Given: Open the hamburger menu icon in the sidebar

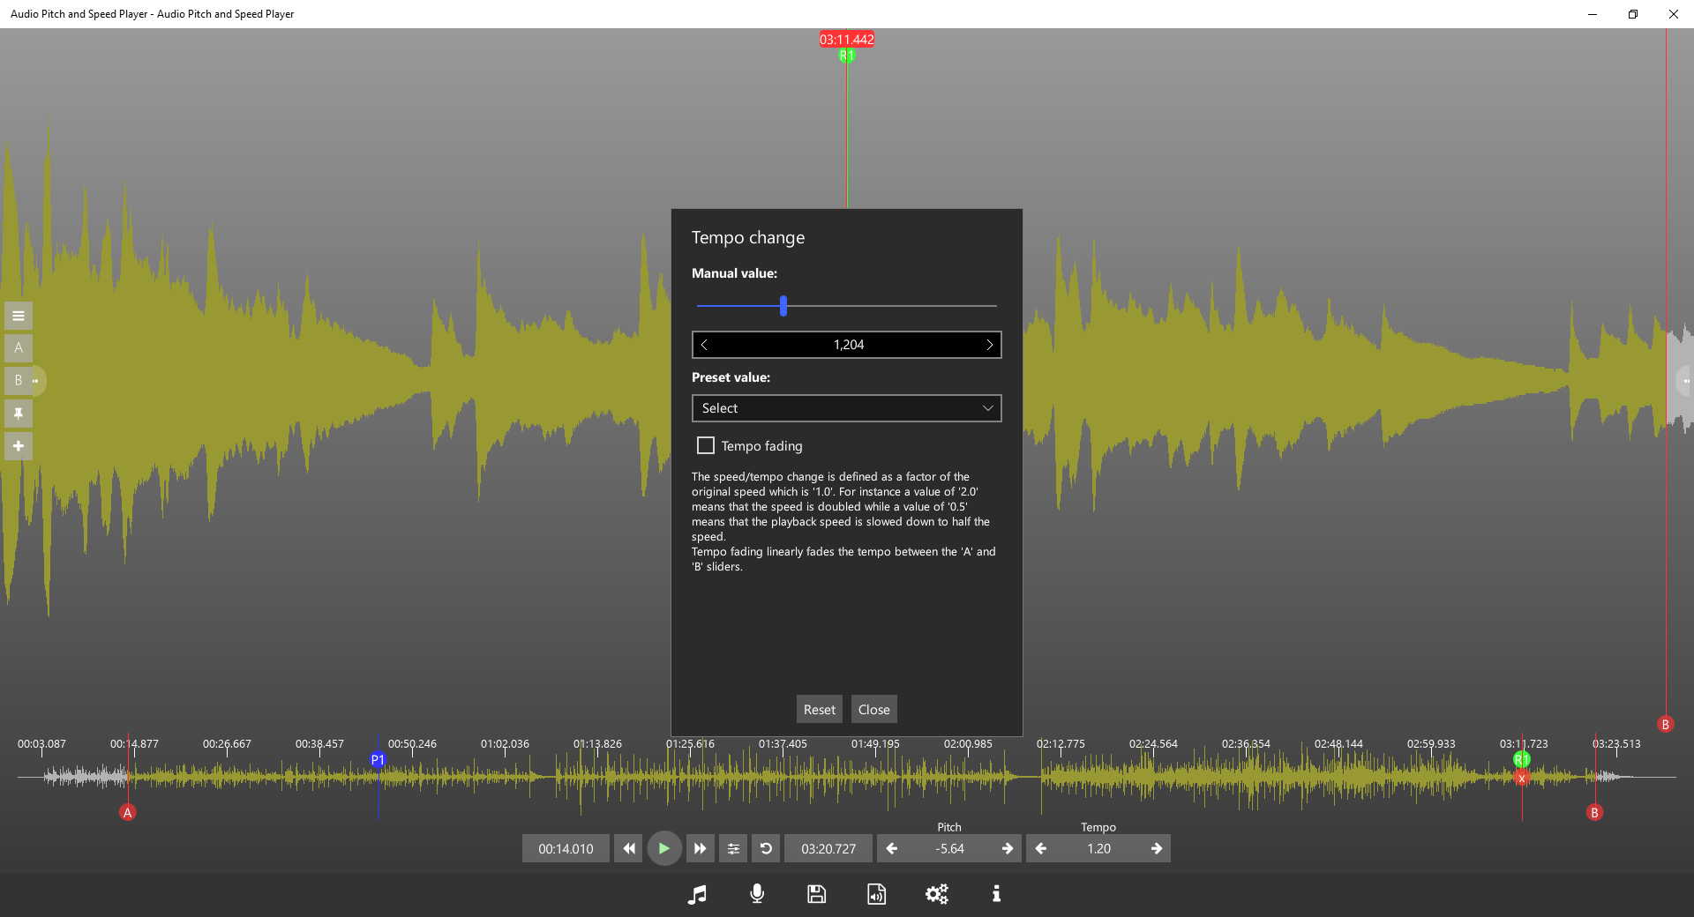Looking at the screenshot, I should [18, 315].
